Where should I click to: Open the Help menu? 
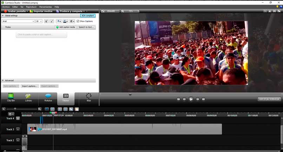tap(57, 7)
